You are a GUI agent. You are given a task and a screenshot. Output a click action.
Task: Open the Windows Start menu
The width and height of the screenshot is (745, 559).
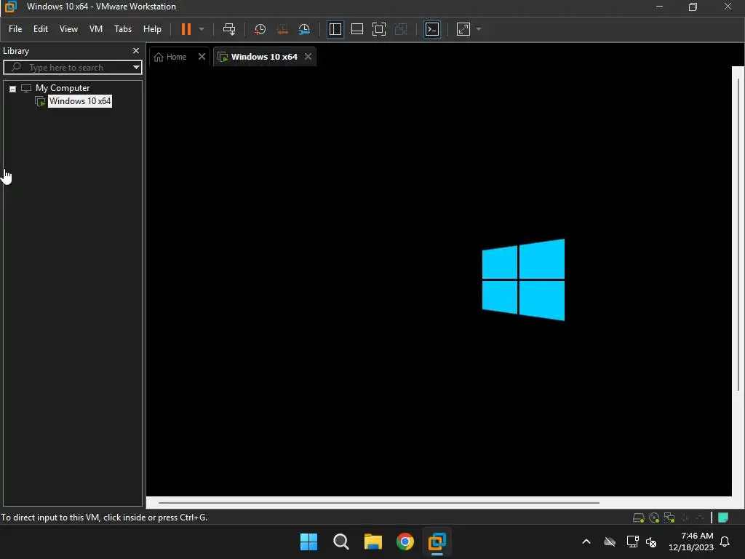(x=308, y=542)
